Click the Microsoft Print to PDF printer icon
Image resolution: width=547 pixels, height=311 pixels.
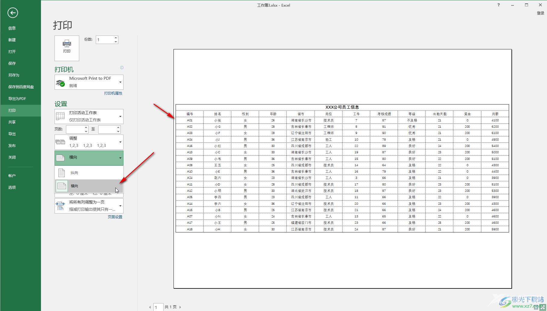61,83
